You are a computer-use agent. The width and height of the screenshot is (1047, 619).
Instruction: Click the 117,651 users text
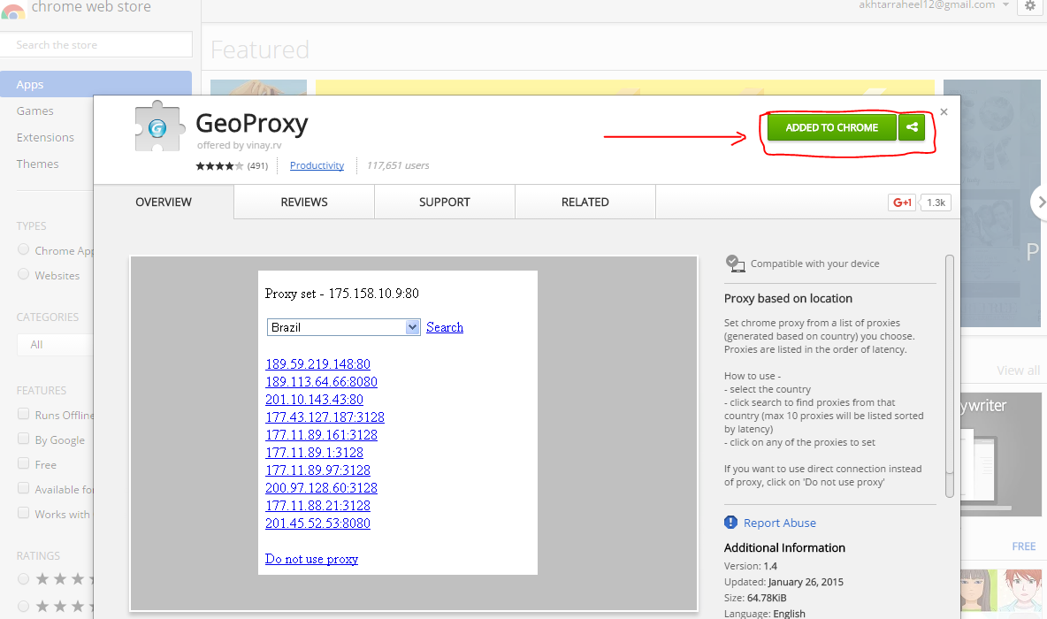[398, 165]
